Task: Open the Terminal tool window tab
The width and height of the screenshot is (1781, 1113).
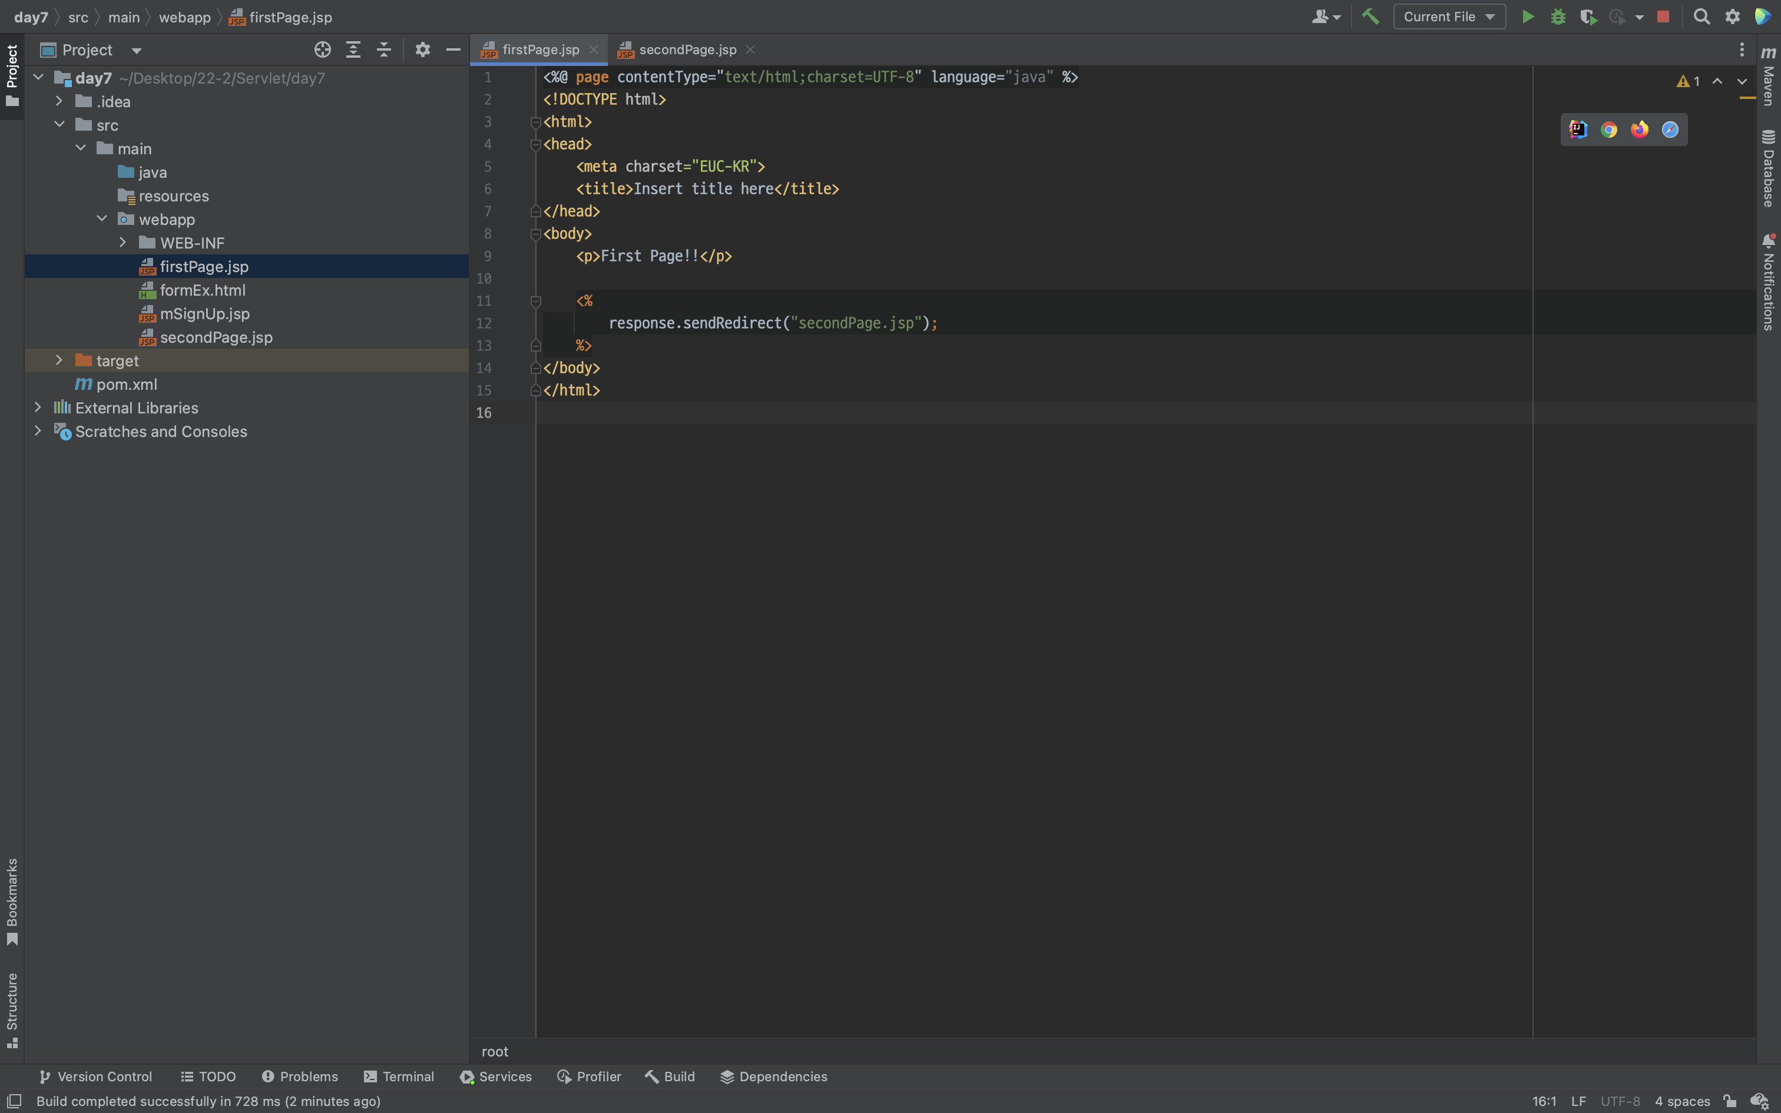Action: (399, 1076)
